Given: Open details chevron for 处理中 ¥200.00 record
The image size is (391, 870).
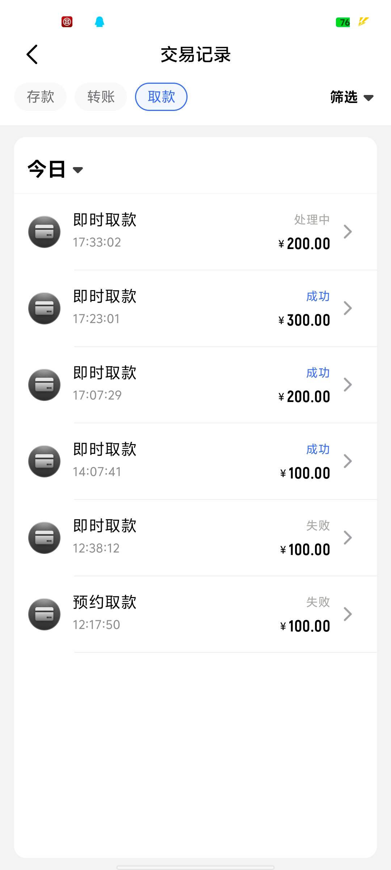Looking at the screenshot, I should coord(348,232).
